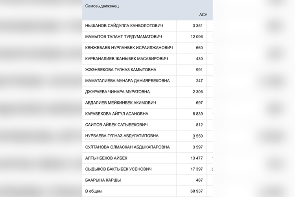Select the Султанова Олмаскан Абдыкапаровна row
Viewport: 295px width, 197px height.
coord(127,147)
